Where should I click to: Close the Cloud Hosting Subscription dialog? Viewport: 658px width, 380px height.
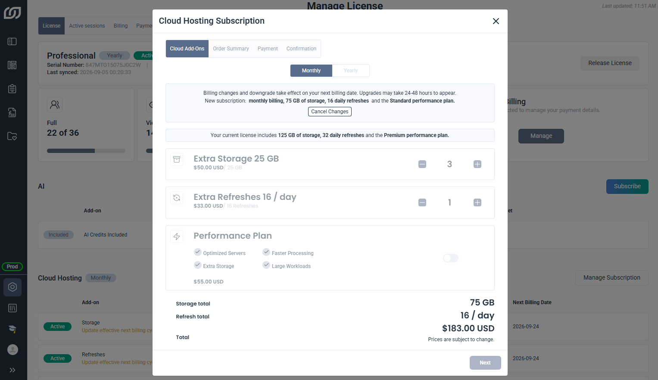(496, 21)
